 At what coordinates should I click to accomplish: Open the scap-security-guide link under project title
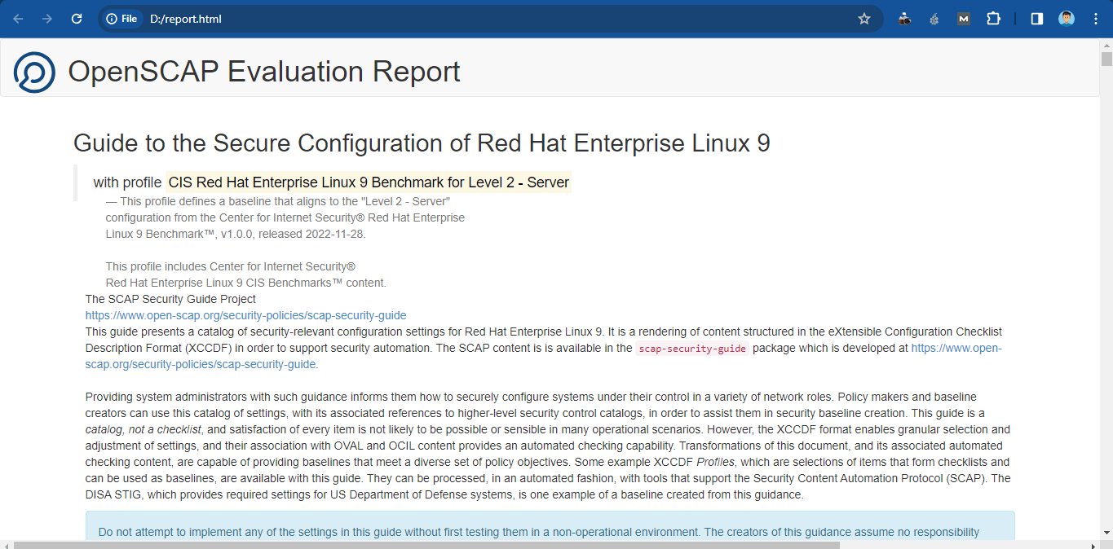(x=245, y=315)
